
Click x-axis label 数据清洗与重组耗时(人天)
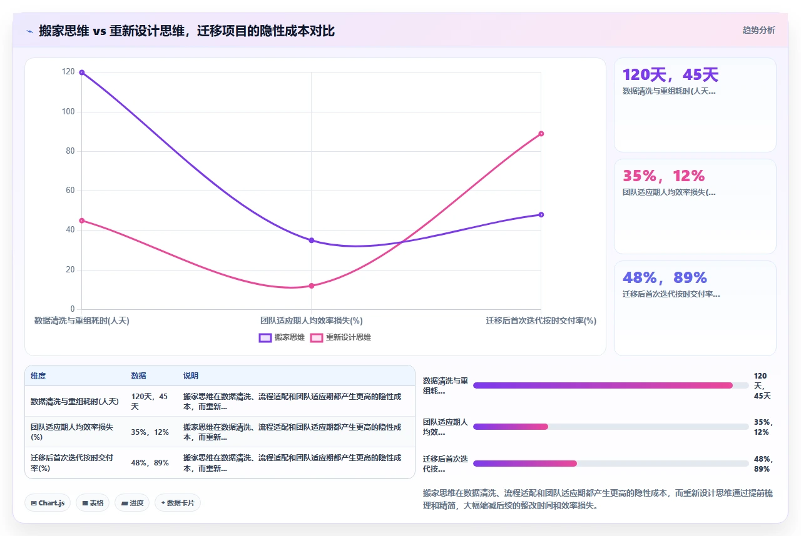pyautogui.click(x=82, y=320)
